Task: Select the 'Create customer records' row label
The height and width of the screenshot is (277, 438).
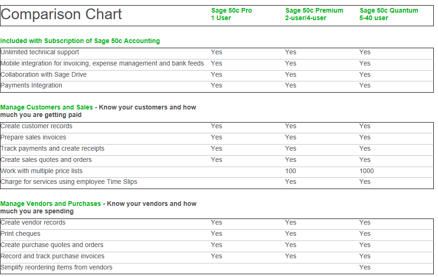Action: 36,126
